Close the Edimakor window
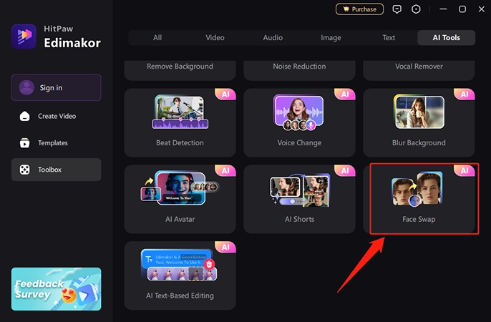The height and width of the screenshot is (322, 491). (x=482, y=9)
